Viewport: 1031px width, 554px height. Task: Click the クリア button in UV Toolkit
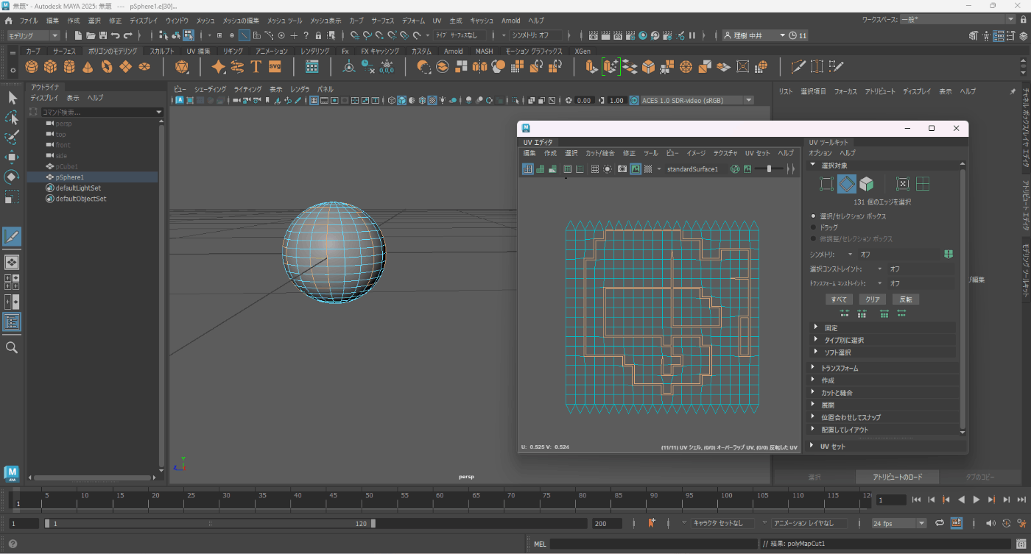pos(872,299)
